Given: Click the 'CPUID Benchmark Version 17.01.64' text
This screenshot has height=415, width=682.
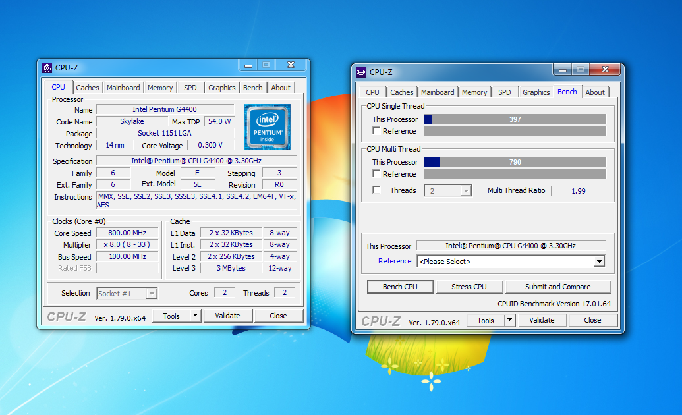Looking at the screenshot, I should 554,304.
